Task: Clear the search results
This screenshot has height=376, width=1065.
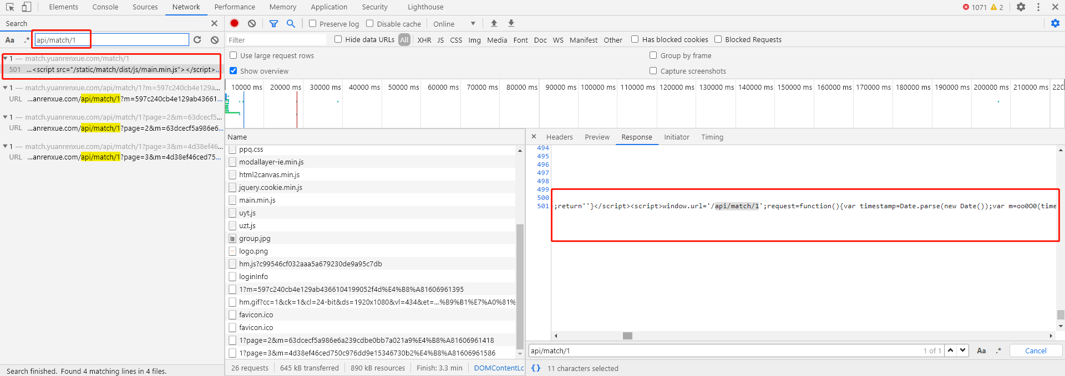Action: click(215, 40)
